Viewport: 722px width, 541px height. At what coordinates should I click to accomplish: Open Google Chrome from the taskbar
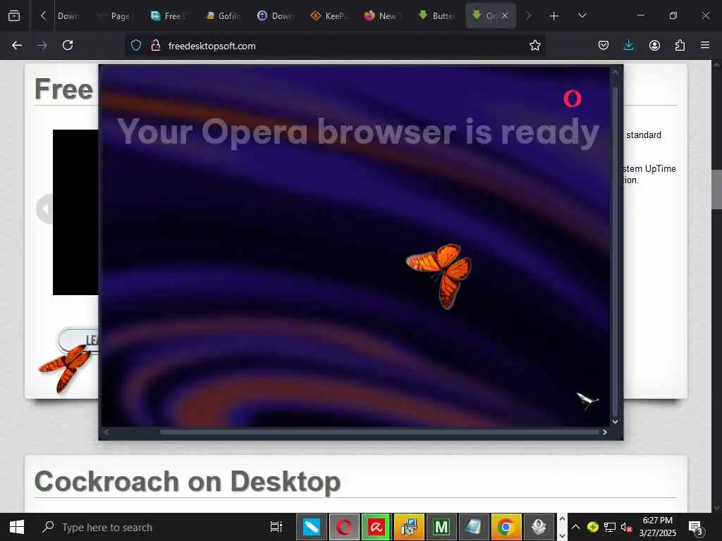[x=506, y=527]
